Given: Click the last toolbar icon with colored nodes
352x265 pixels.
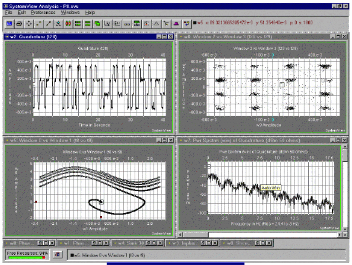Looking at the screenshot, I should (x=186, y=24).
